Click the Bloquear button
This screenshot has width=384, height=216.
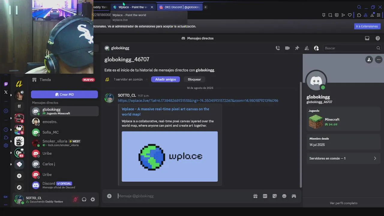[194, 79]
